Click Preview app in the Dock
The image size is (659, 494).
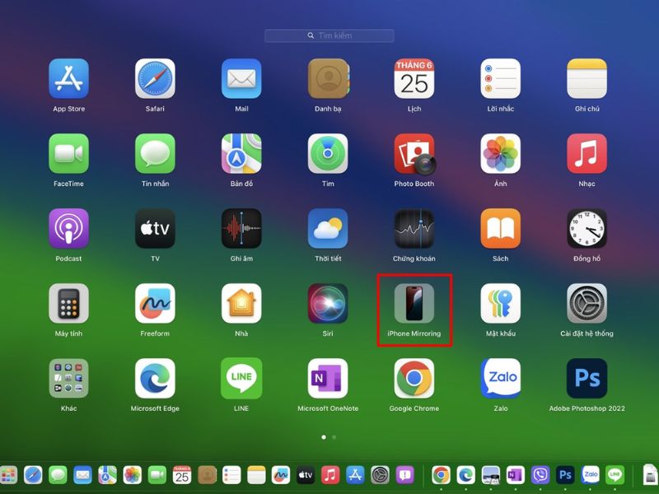(491, 475)
